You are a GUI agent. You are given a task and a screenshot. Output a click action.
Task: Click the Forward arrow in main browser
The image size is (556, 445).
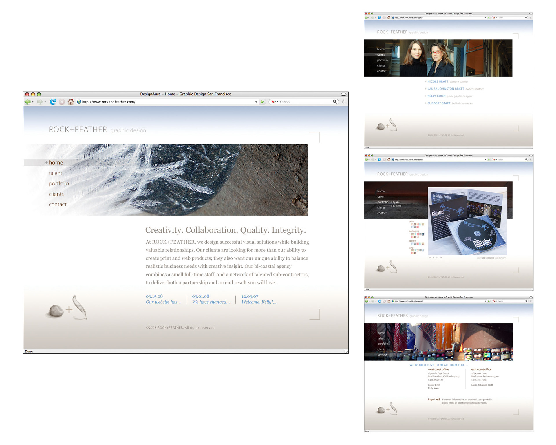pos(40,102)
